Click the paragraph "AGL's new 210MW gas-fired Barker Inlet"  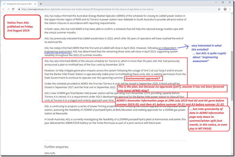114,97
